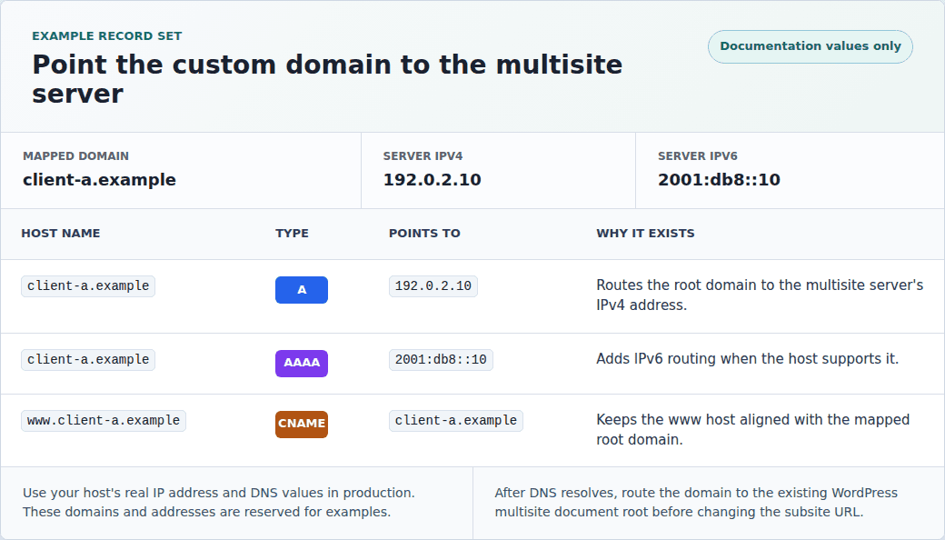Click 'Adds IPv6 routing' description
Image resolution: width=945 pixels, height=540 pixels.
747,358
